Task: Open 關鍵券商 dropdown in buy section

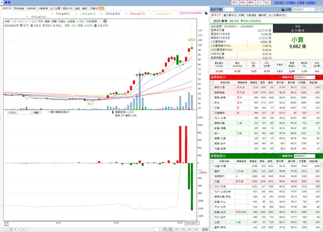Action: tap(304, 77)
